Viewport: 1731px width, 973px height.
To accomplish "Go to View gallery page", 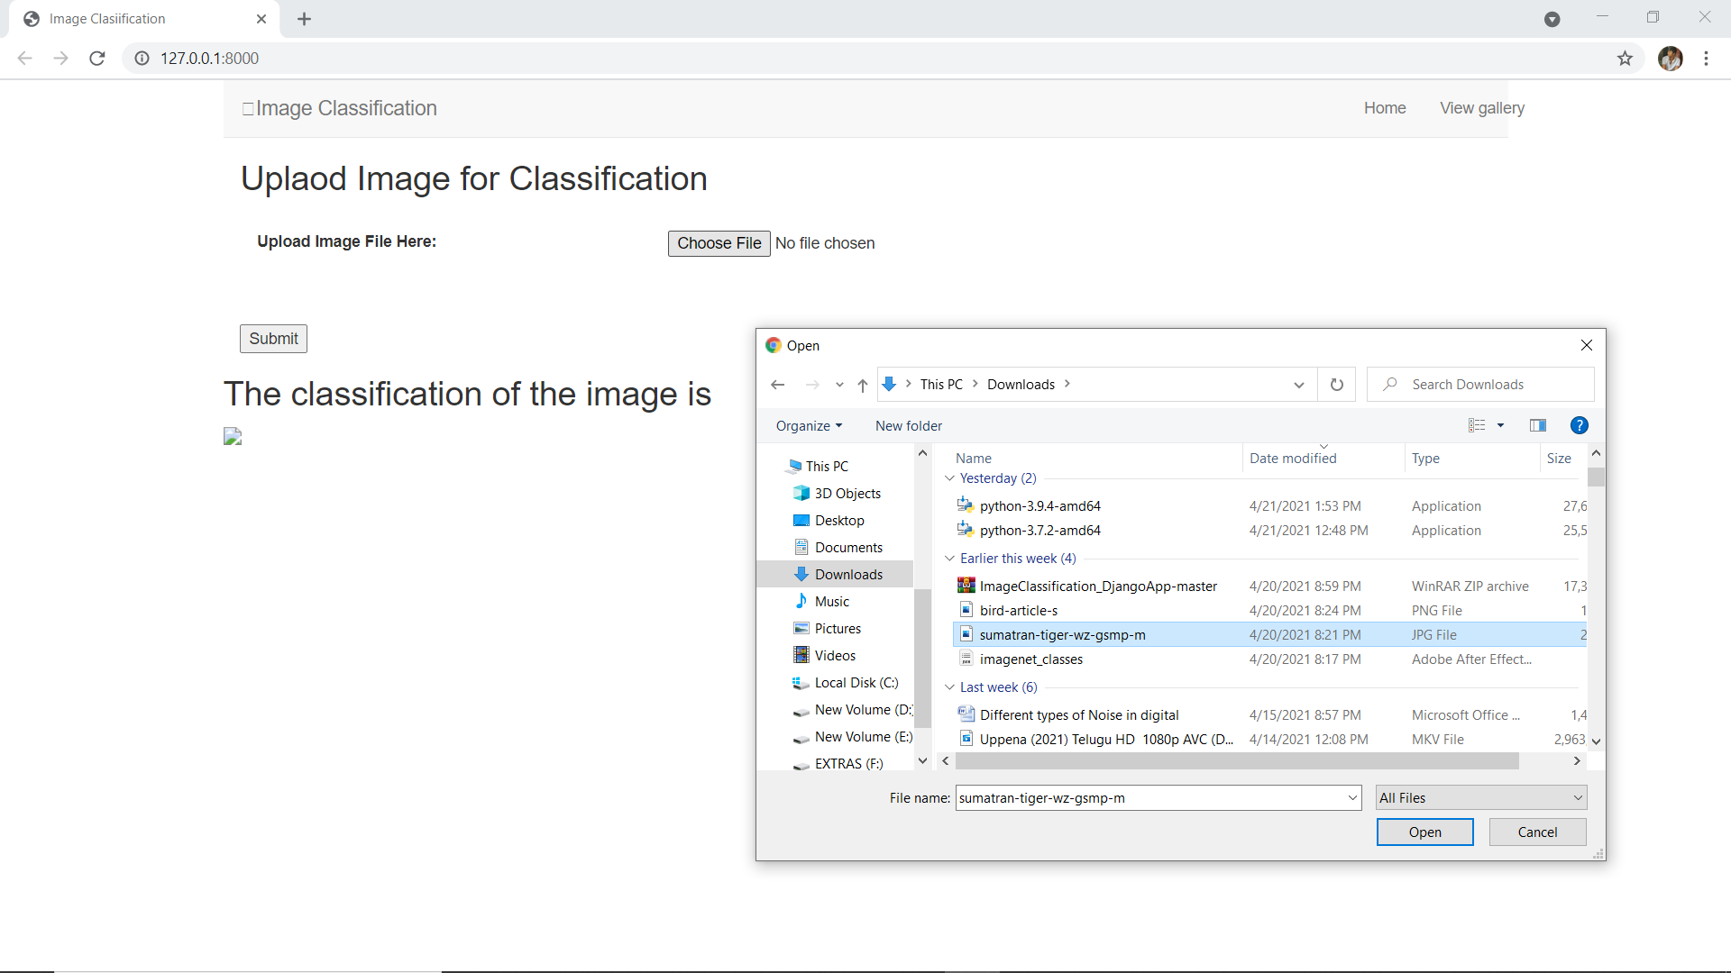I will point(1481,108).
